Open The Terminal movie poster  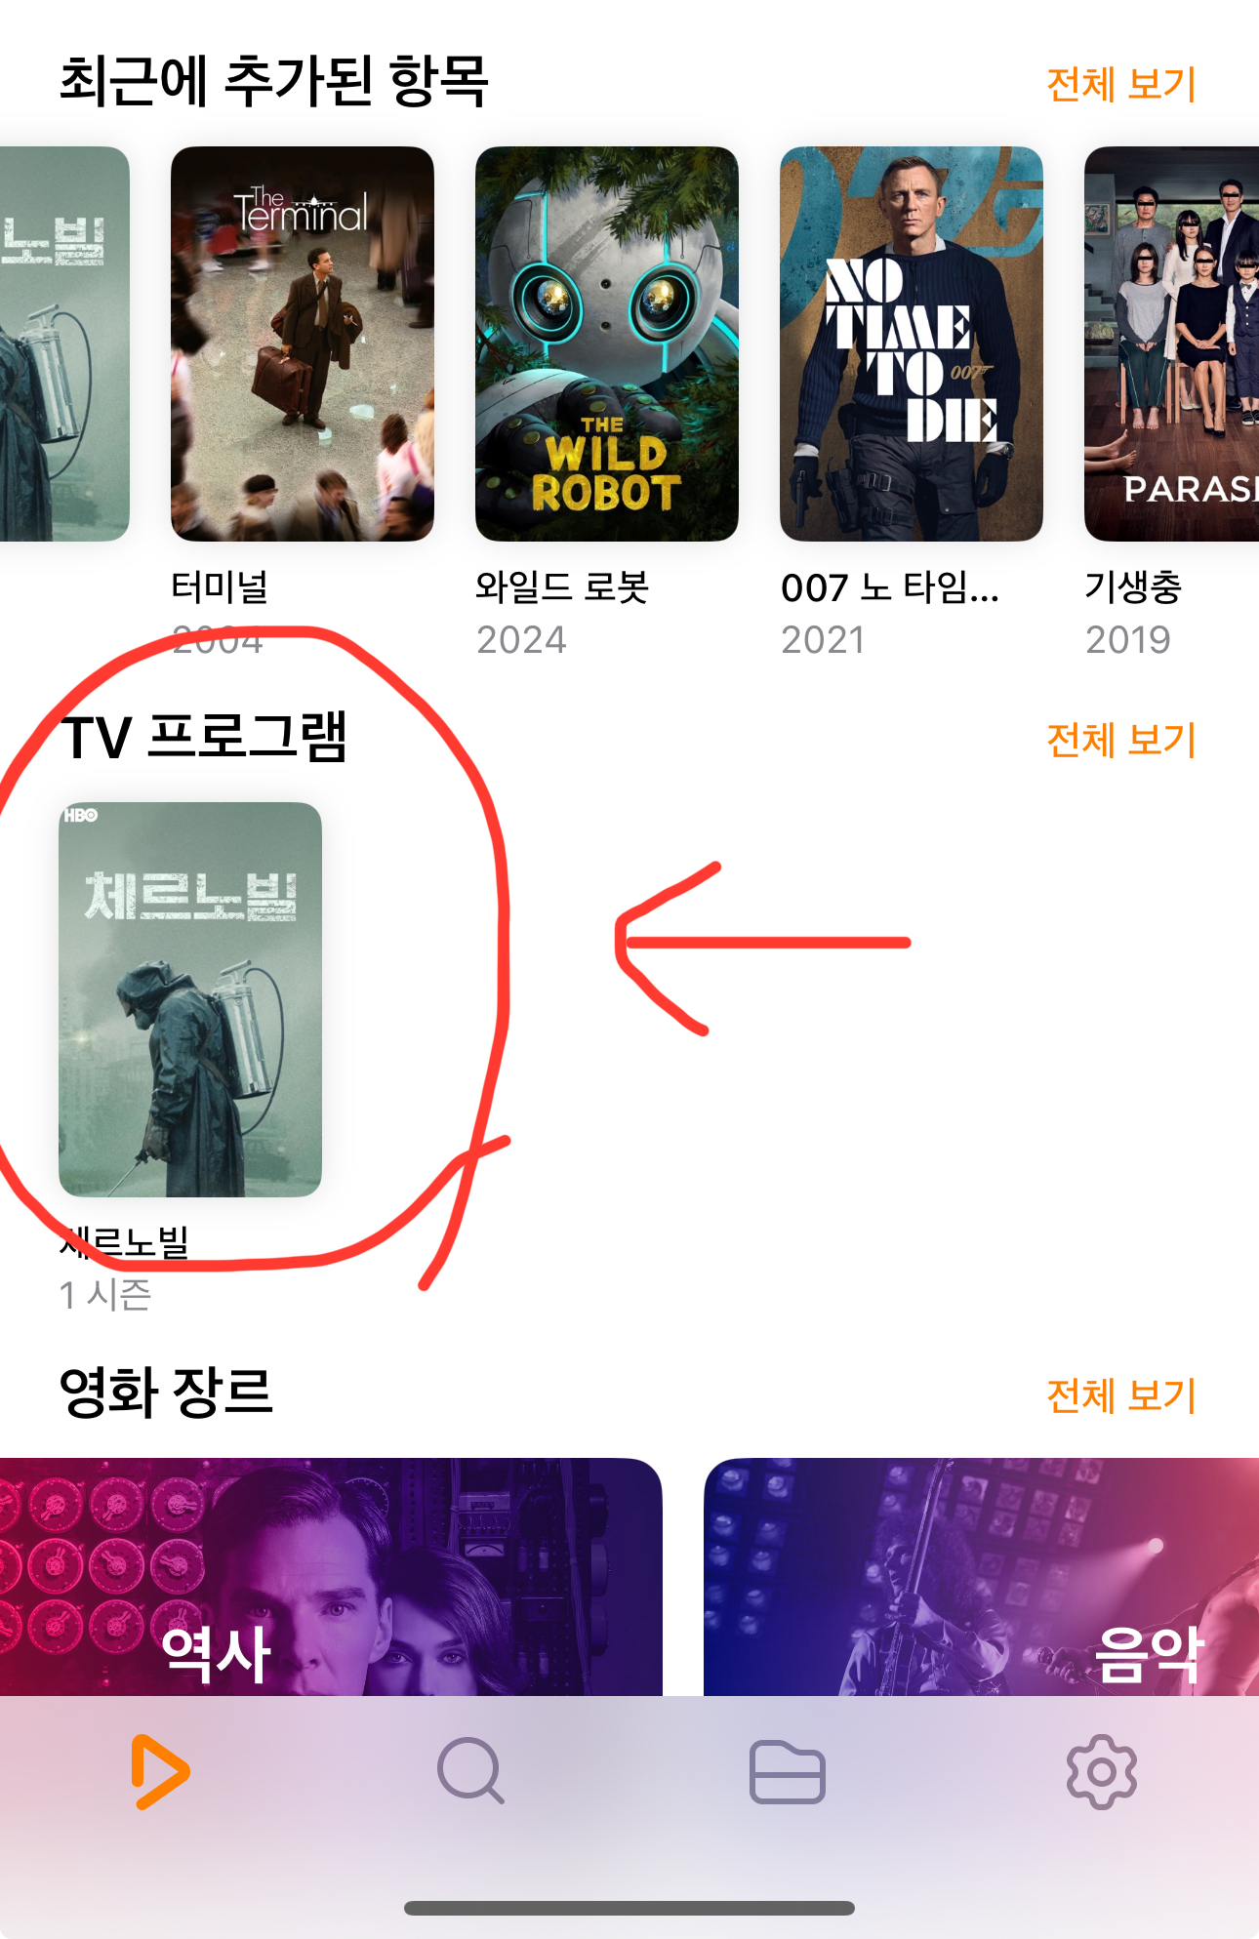tap(303, 343)
